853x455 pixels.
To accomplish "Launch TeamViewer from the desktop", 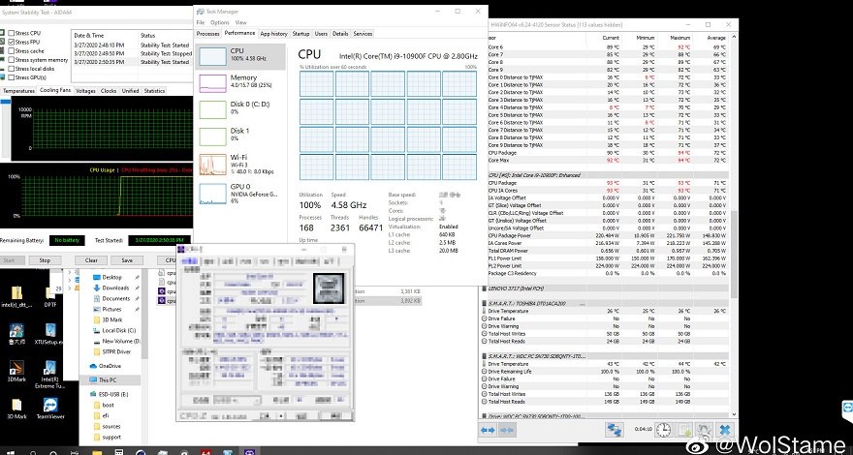I will click(x=50, y=409).
